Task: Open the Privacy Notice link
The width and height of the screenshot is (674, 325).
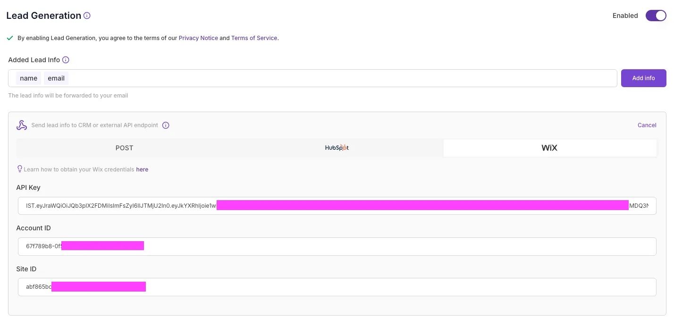Action: (x=198, y=38)
